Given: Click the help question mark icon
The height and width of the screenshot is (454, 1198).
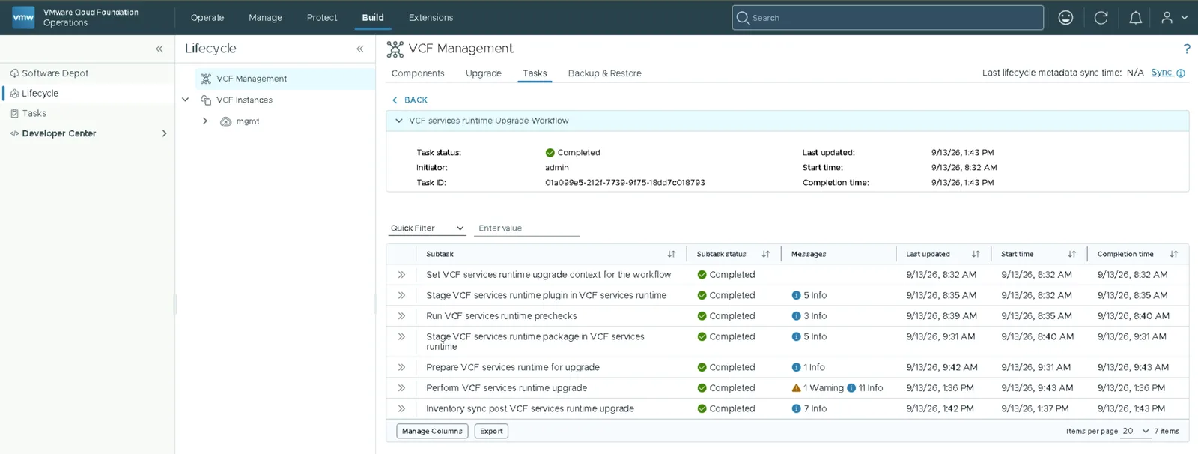Looking at the screenshot, I should (1187, 49).
